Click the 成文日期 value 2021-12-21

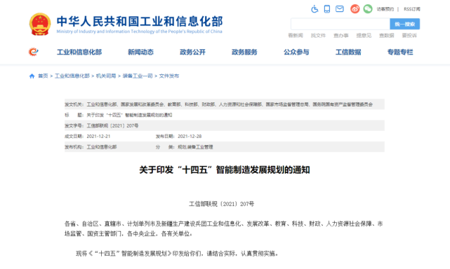(x=98, y=137)
